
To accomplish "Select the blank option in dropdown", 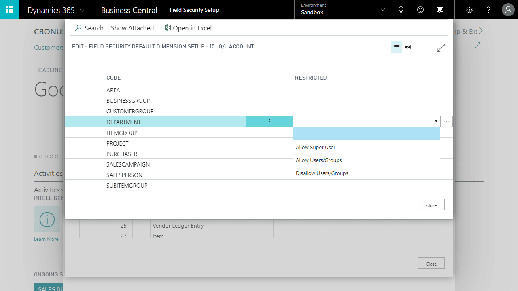I will coord(367,134).
